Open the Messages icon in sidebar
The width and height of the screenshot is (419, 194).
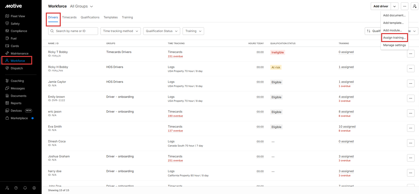pos(7,88)
